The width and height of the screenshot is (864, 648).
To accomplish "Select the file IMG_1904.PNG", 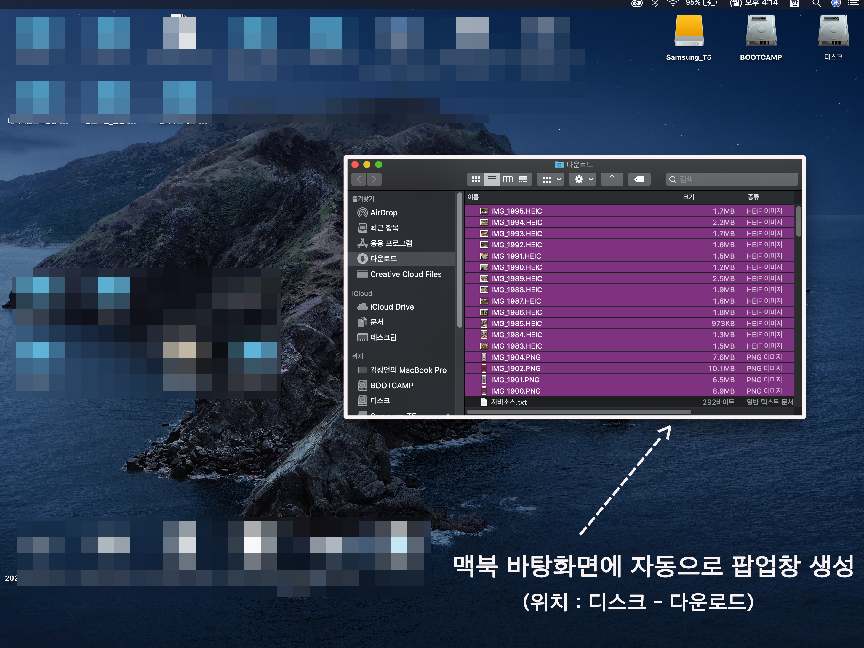I will point(516,357).
